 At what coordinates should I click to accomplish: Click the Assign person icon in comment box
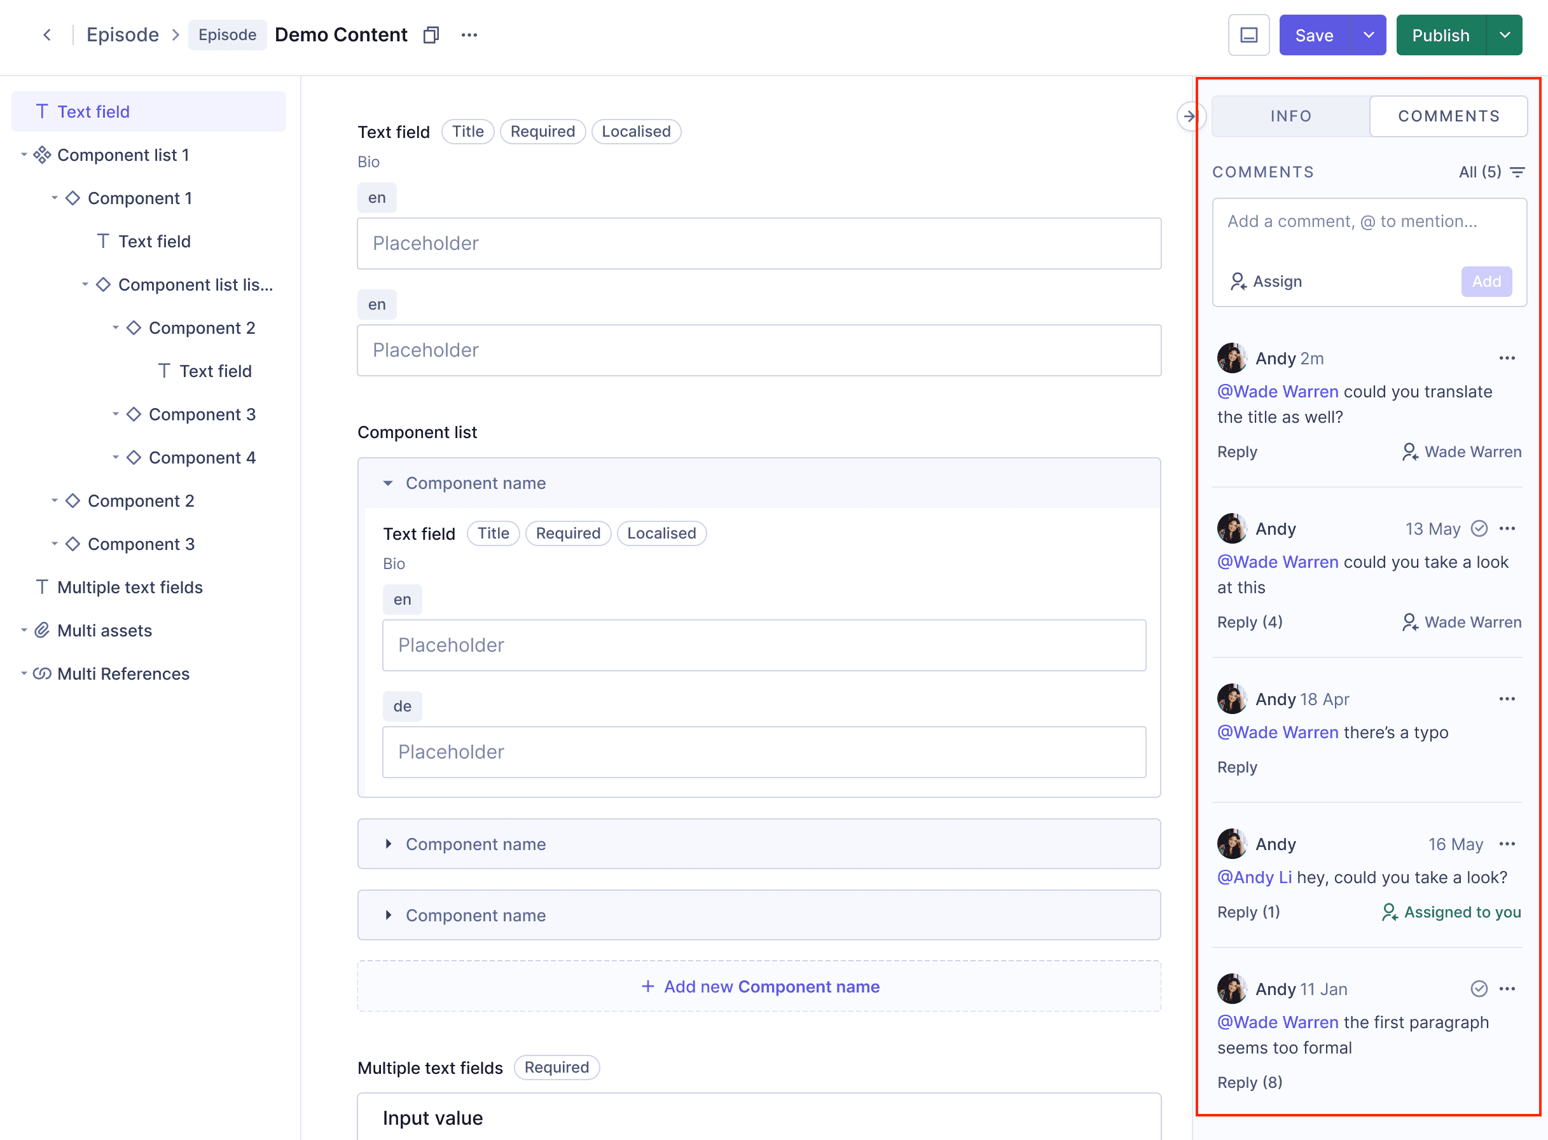(x=1238, y=282)
